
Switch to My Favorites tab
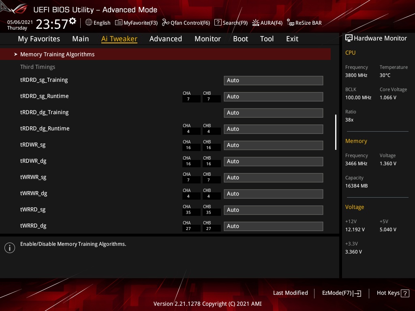point(39,39)
